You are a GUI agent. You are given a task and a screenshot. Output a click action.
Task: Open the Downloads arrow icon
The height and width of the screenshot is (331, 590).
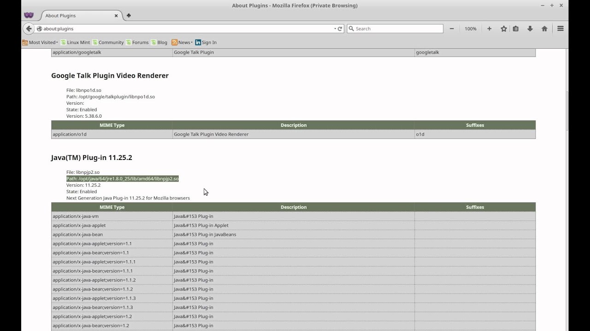pyautogui.click(x=530, y=29)
